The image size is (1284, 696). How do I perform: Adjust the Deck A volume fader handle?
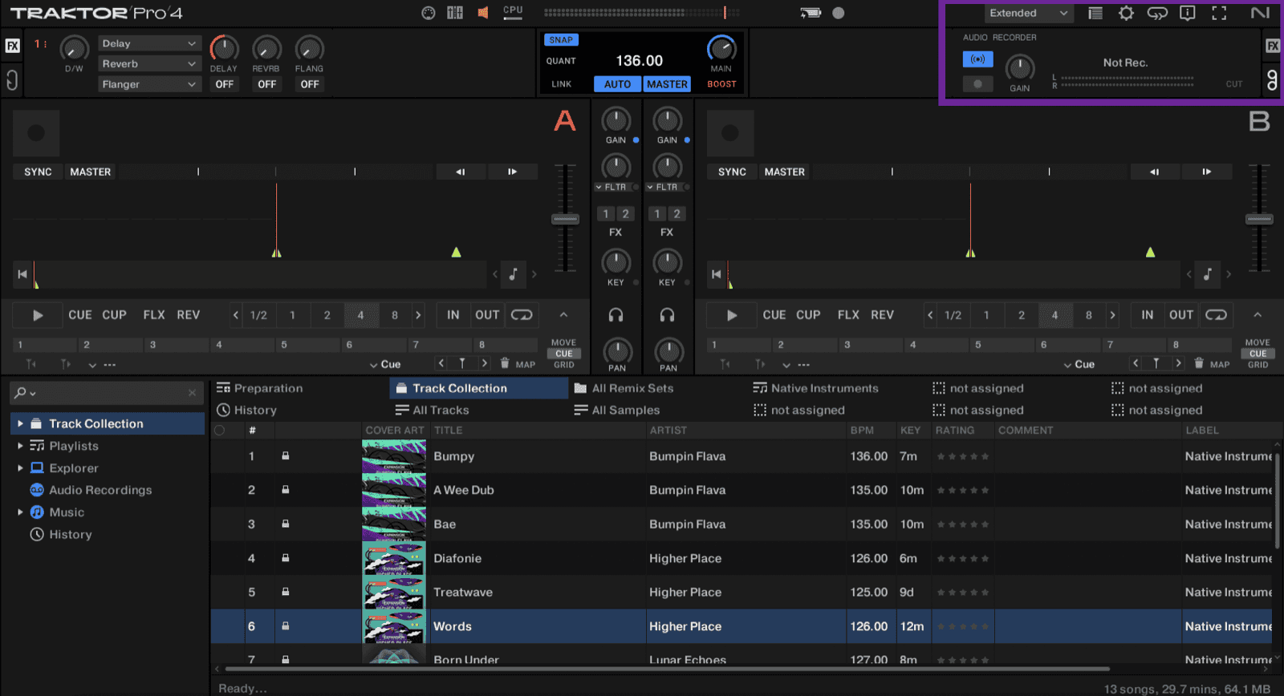click(x=565, y=219)
